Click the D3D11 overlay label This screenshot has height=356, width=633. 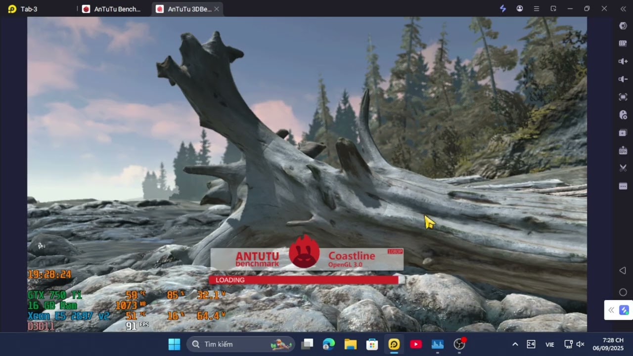click(41, 326)
